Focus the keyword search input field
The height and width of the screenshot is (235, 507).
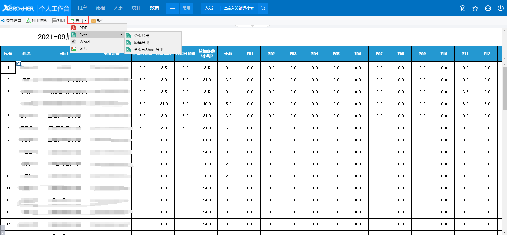tap(239, 8)
